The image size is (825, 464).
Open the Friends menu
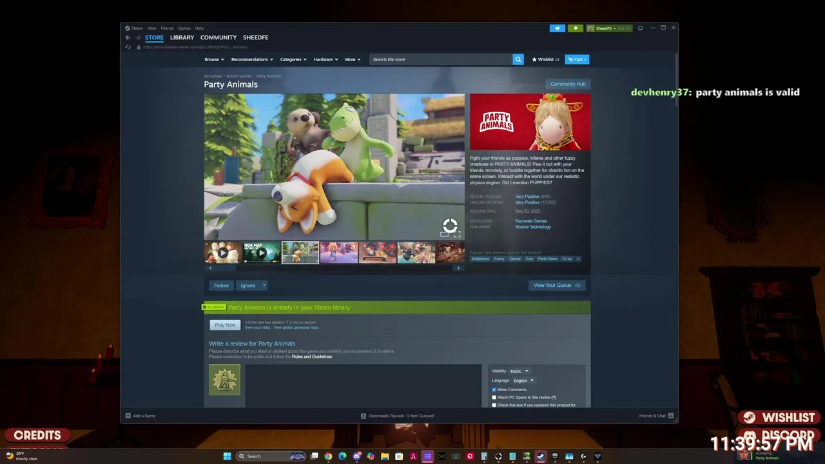pyautogui.click(x=167, y=28)
